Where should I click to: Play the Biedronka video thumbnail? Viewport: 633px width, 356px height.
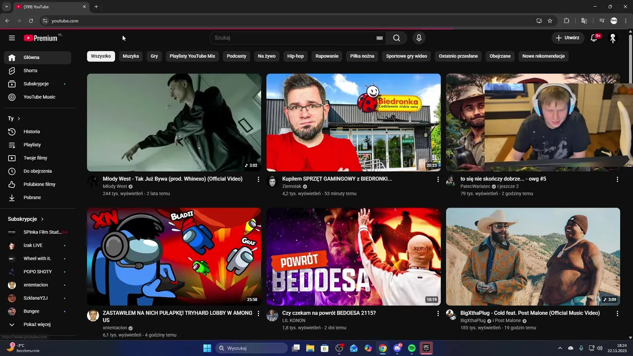coord(354,123)
